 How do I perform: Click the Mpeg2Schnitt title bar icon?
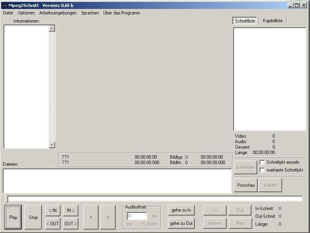click(x=5, y=5)
